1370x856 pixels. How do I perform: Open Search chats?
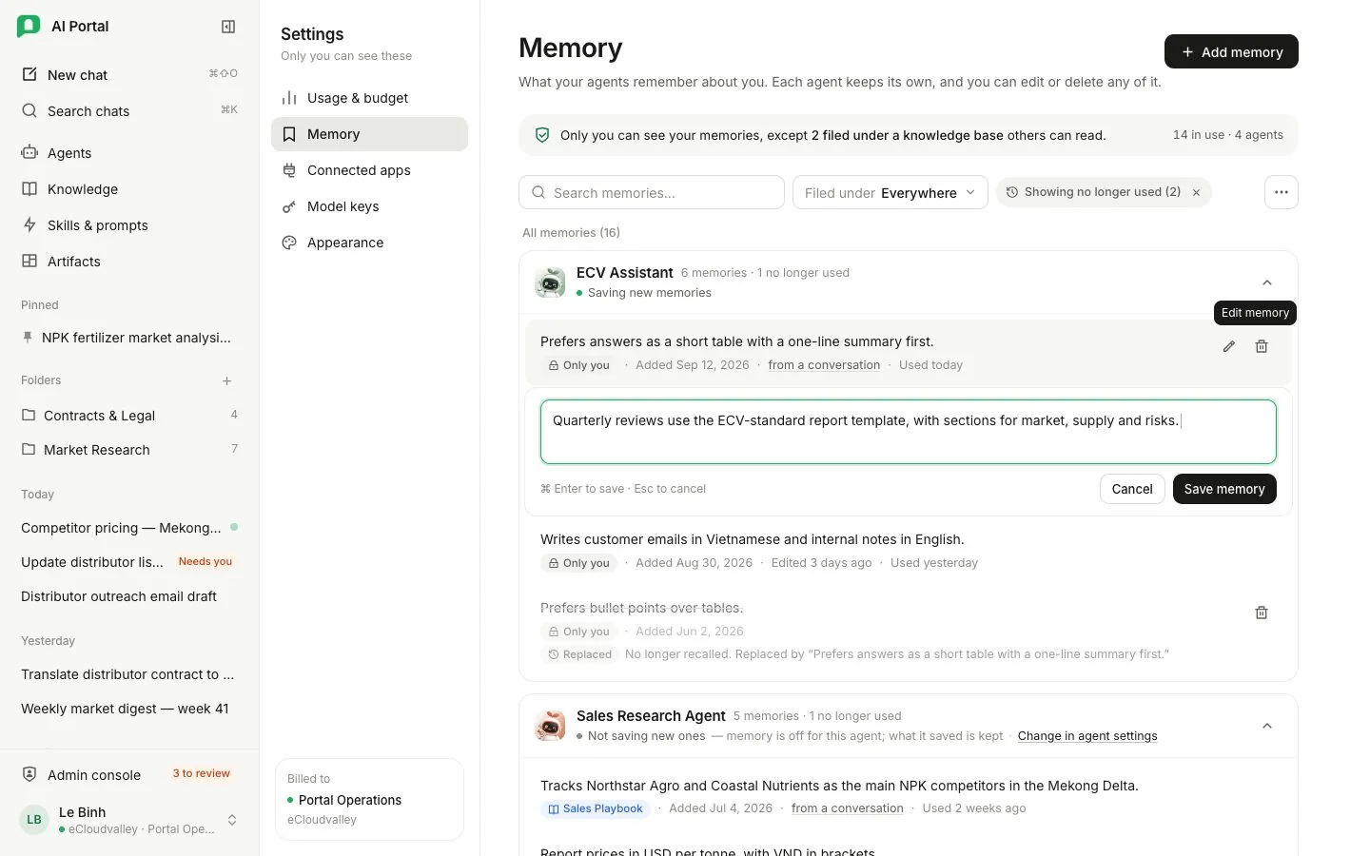click(x=129, y=111)
